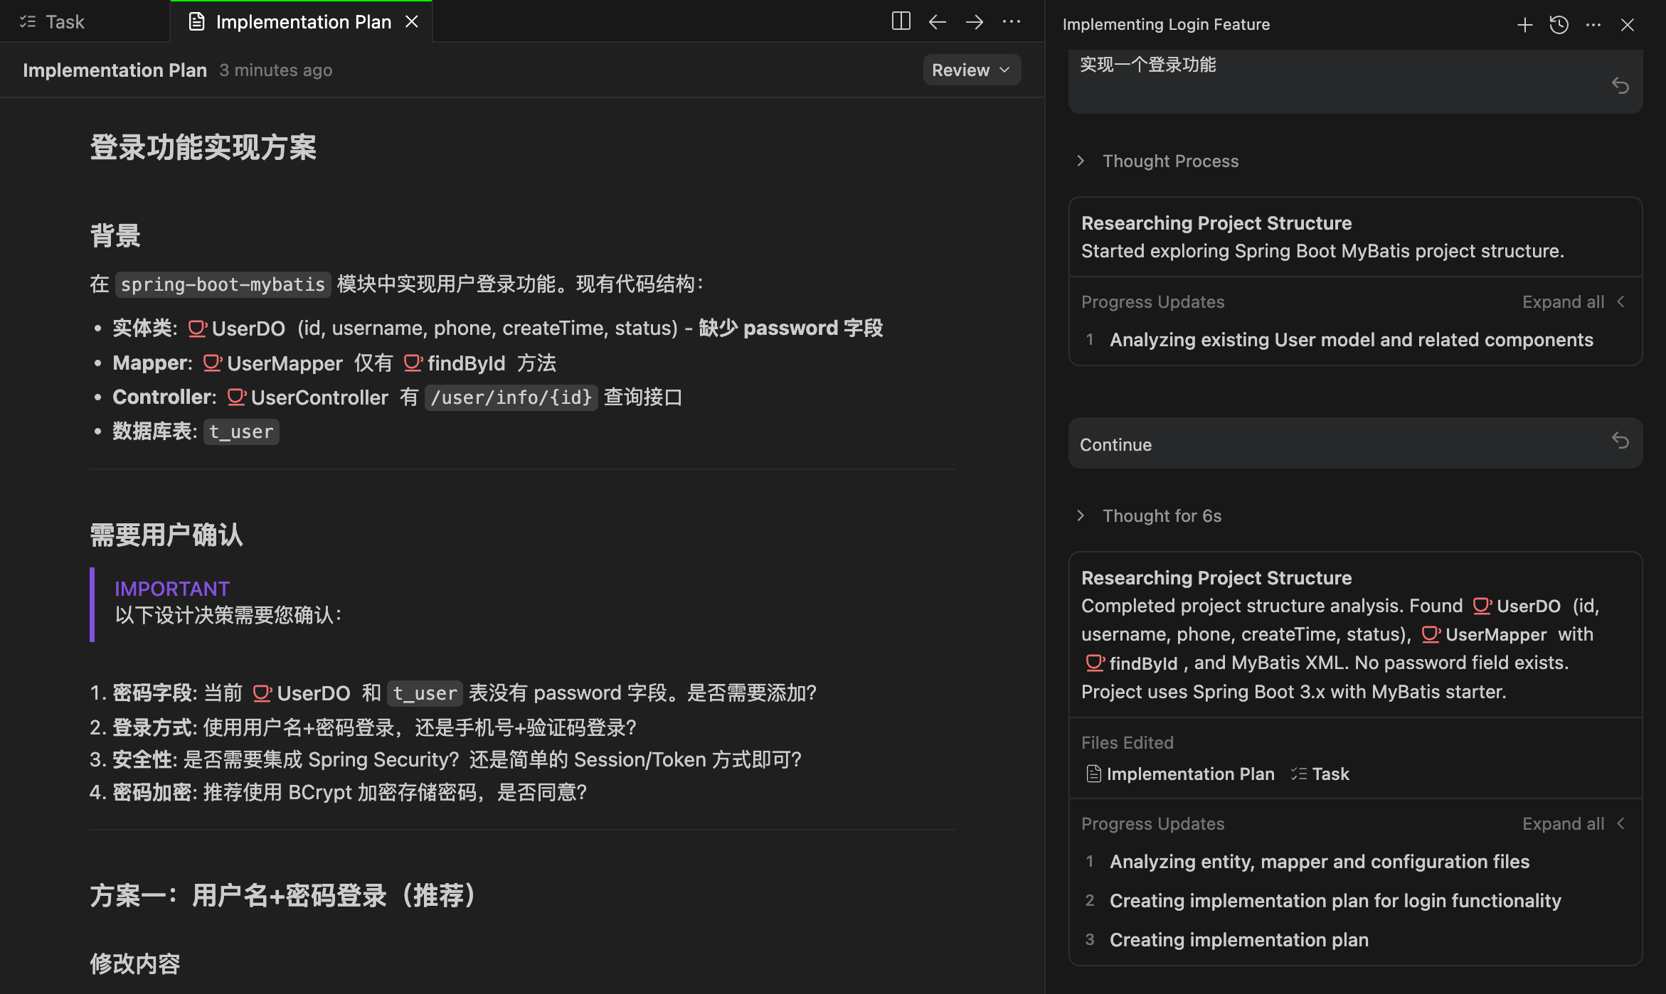Open conversation history clock icon
This screenshot has width=1666, height=994.
[1559, 25]
